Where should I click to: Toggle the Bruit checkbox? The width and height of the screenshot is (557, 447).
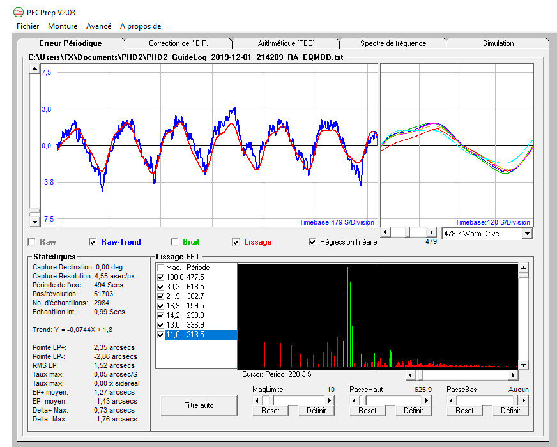(174, 242)
